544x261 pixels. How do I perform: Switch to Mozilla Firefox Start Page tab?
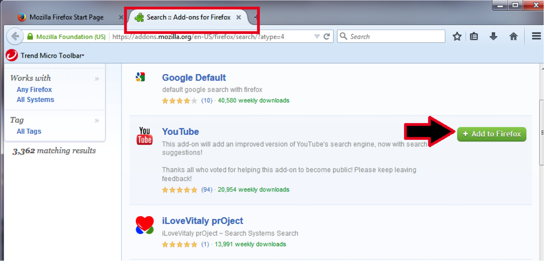pyautogui.click(x=66, y=17)
